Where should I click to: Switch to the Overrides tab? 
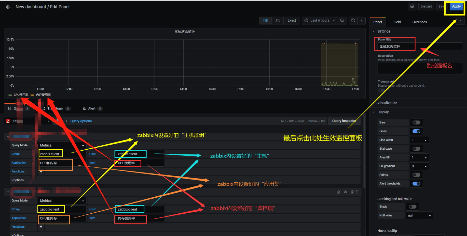(x=420, y=22)
